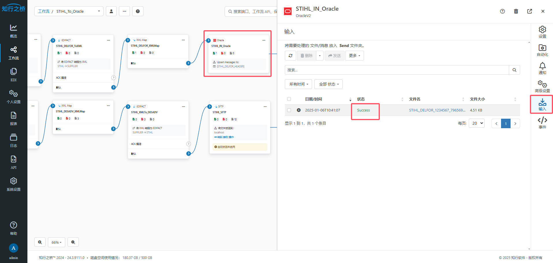The width and height of the screenshot is (553, 263).
Task: Click the file search input field
Action: (x=397, y=70)
